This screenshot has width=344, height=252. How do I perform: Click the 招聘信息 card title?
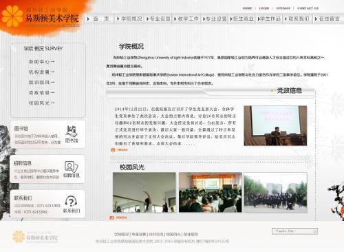(x=23, y=163)
